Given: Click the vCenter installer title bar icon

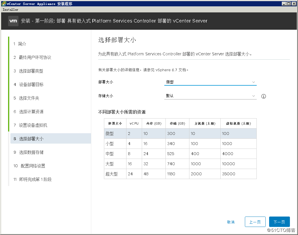Looking at the screenshot, I should coord(4,4).
